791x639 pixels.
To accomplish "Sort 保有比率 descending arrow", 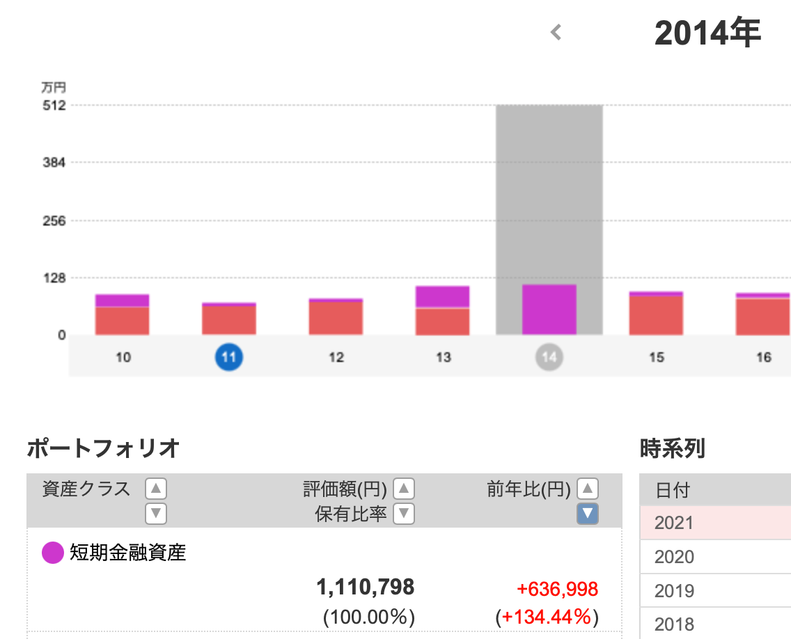I will 404,514.
